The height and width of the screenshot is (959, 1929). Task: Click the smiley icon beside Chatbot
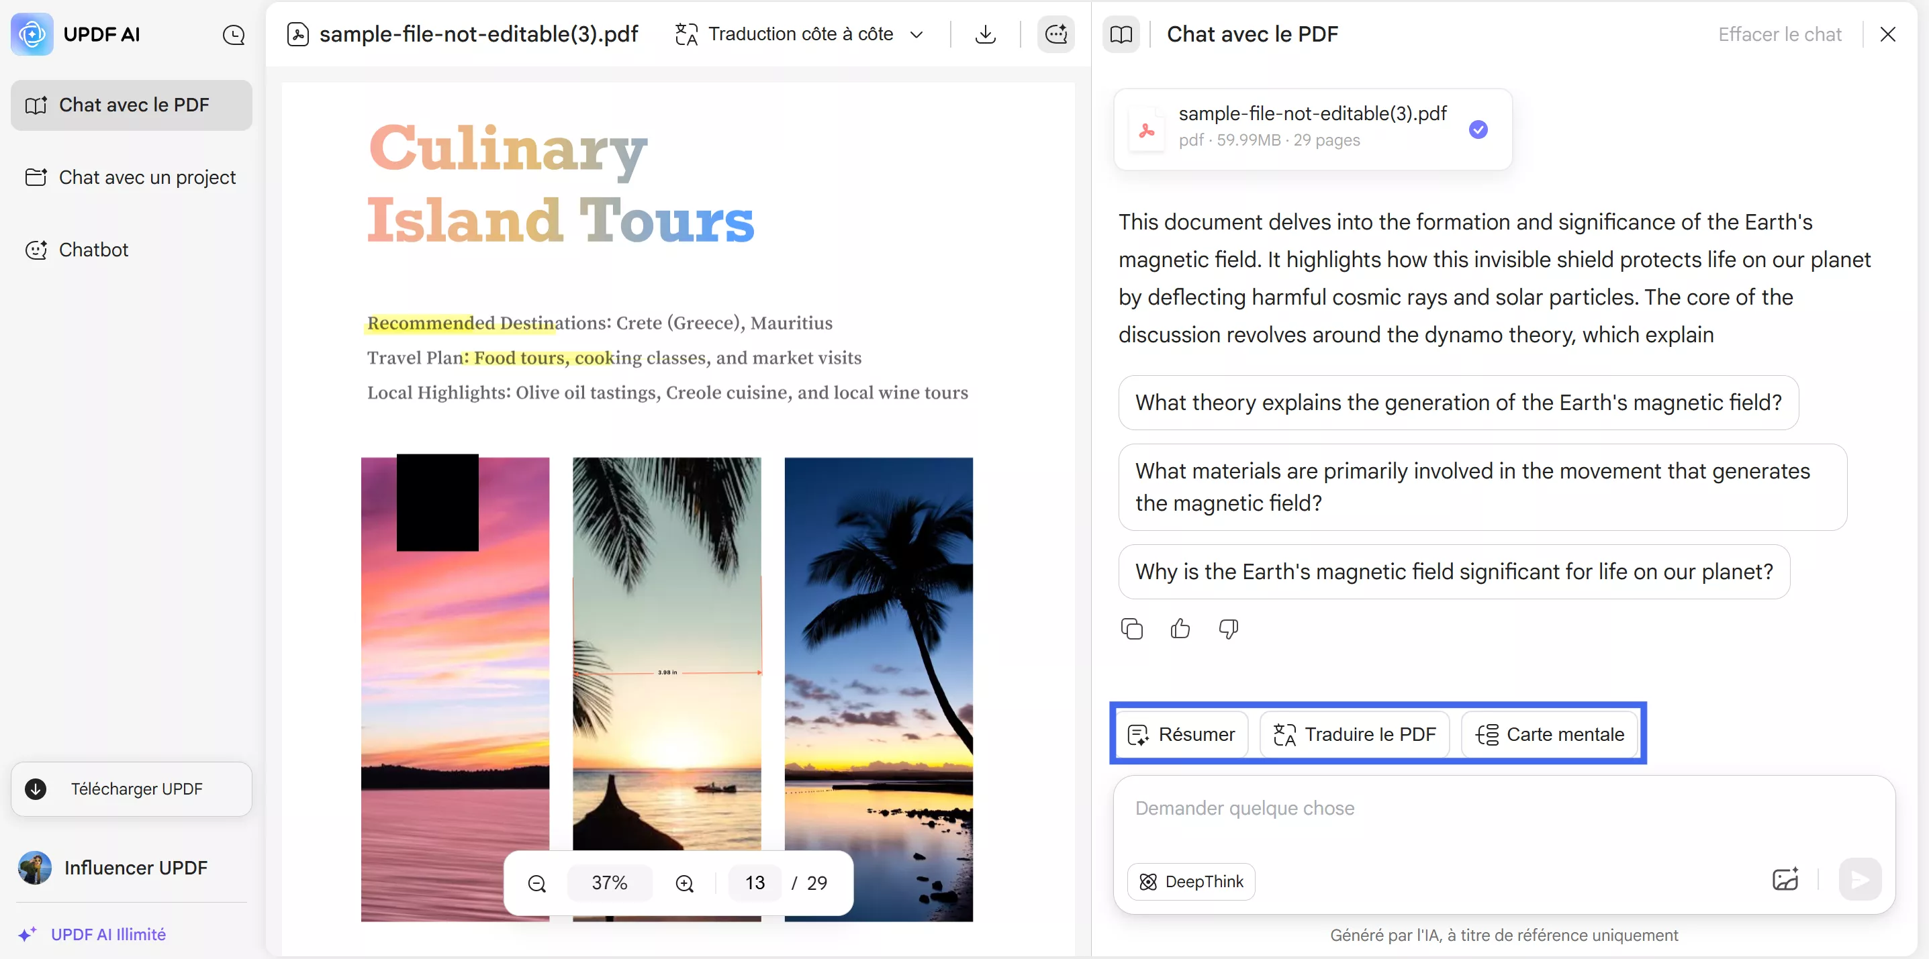click(36, 250)
